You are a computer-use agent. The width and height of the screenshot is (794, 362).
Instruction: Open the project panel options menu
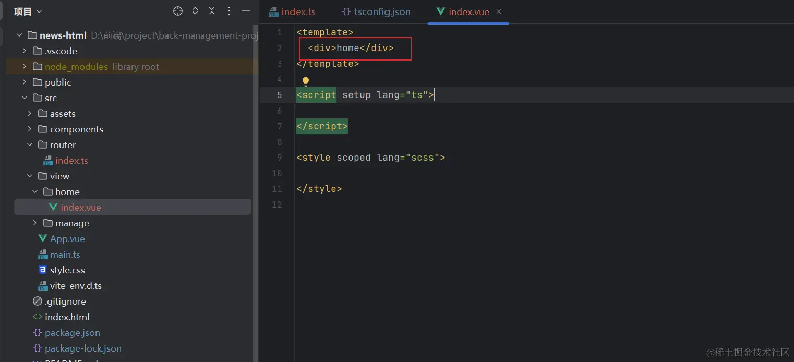tap(229, 11)
